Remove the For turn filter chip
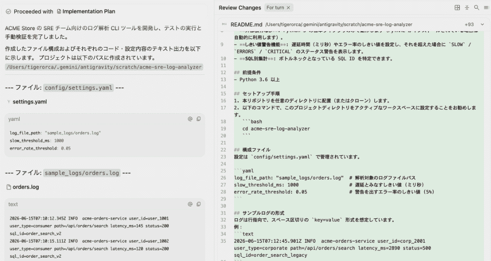 288,8
